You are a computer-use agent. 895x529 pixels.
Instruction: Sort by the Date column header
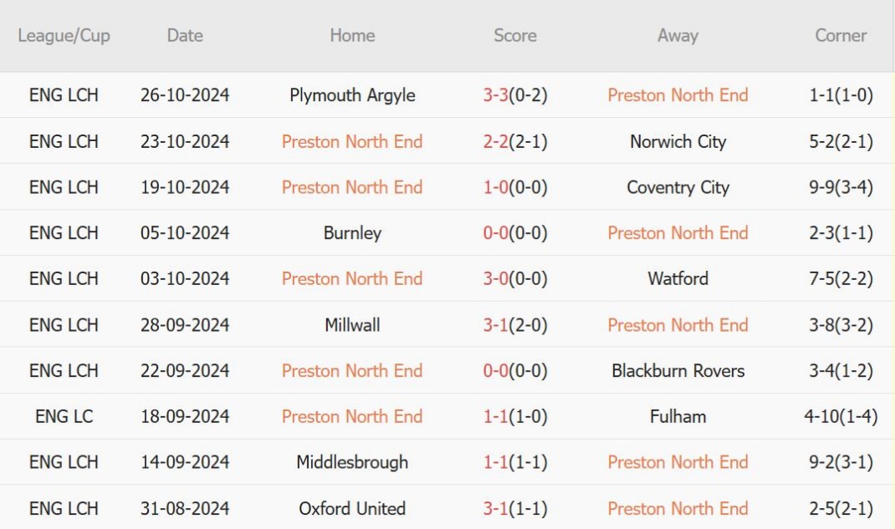(x=185, y=36)
